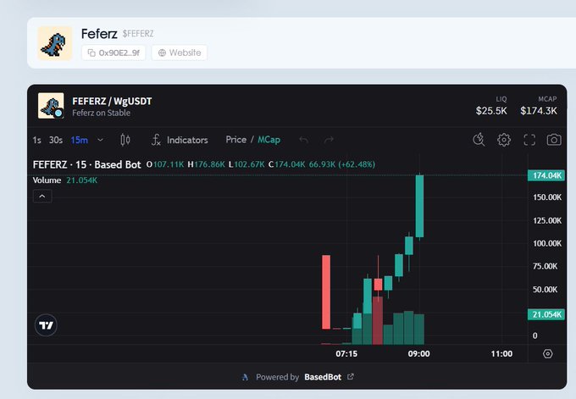Click the redo arrow icon

pos(329,140)
